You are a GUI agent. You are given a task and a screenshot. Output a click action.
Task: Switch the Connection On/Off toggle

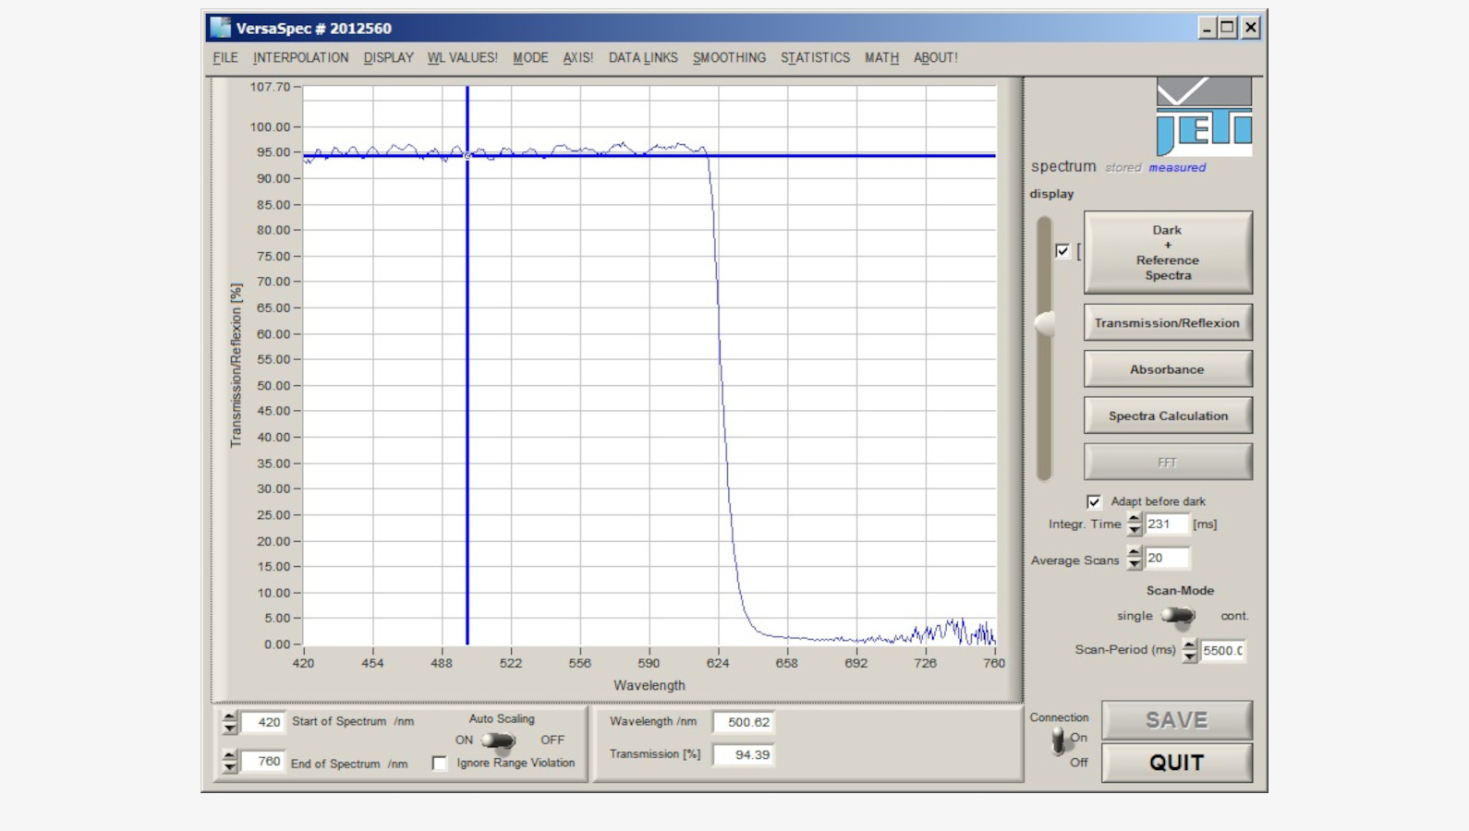1059,740
